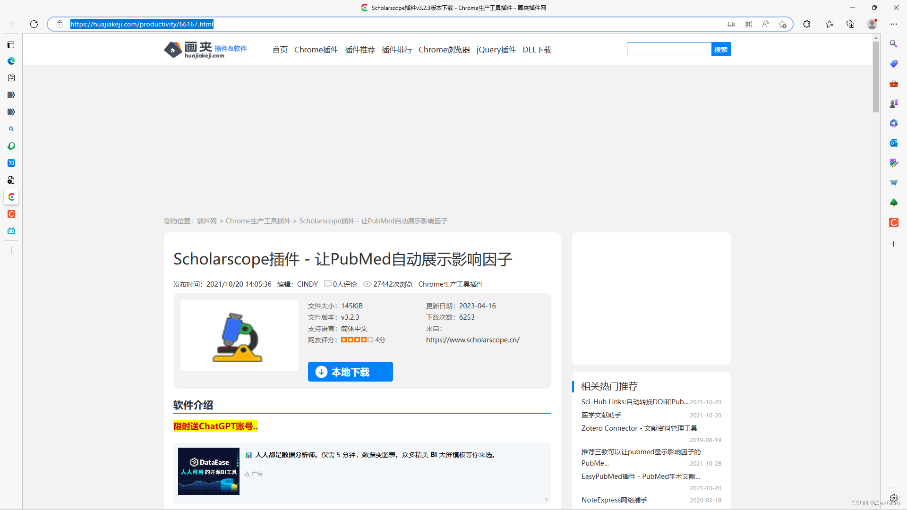Click the customize sidebar plus button on the right
This screenshot has height=510, width=907.
coord(893,244)
